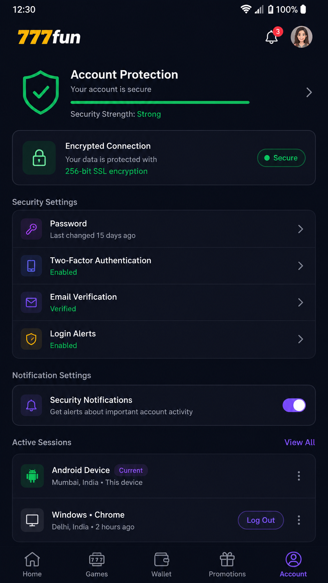Tap the green security strength bar
328x583 pixels.
pyautogui.click(x=160, y=102)
